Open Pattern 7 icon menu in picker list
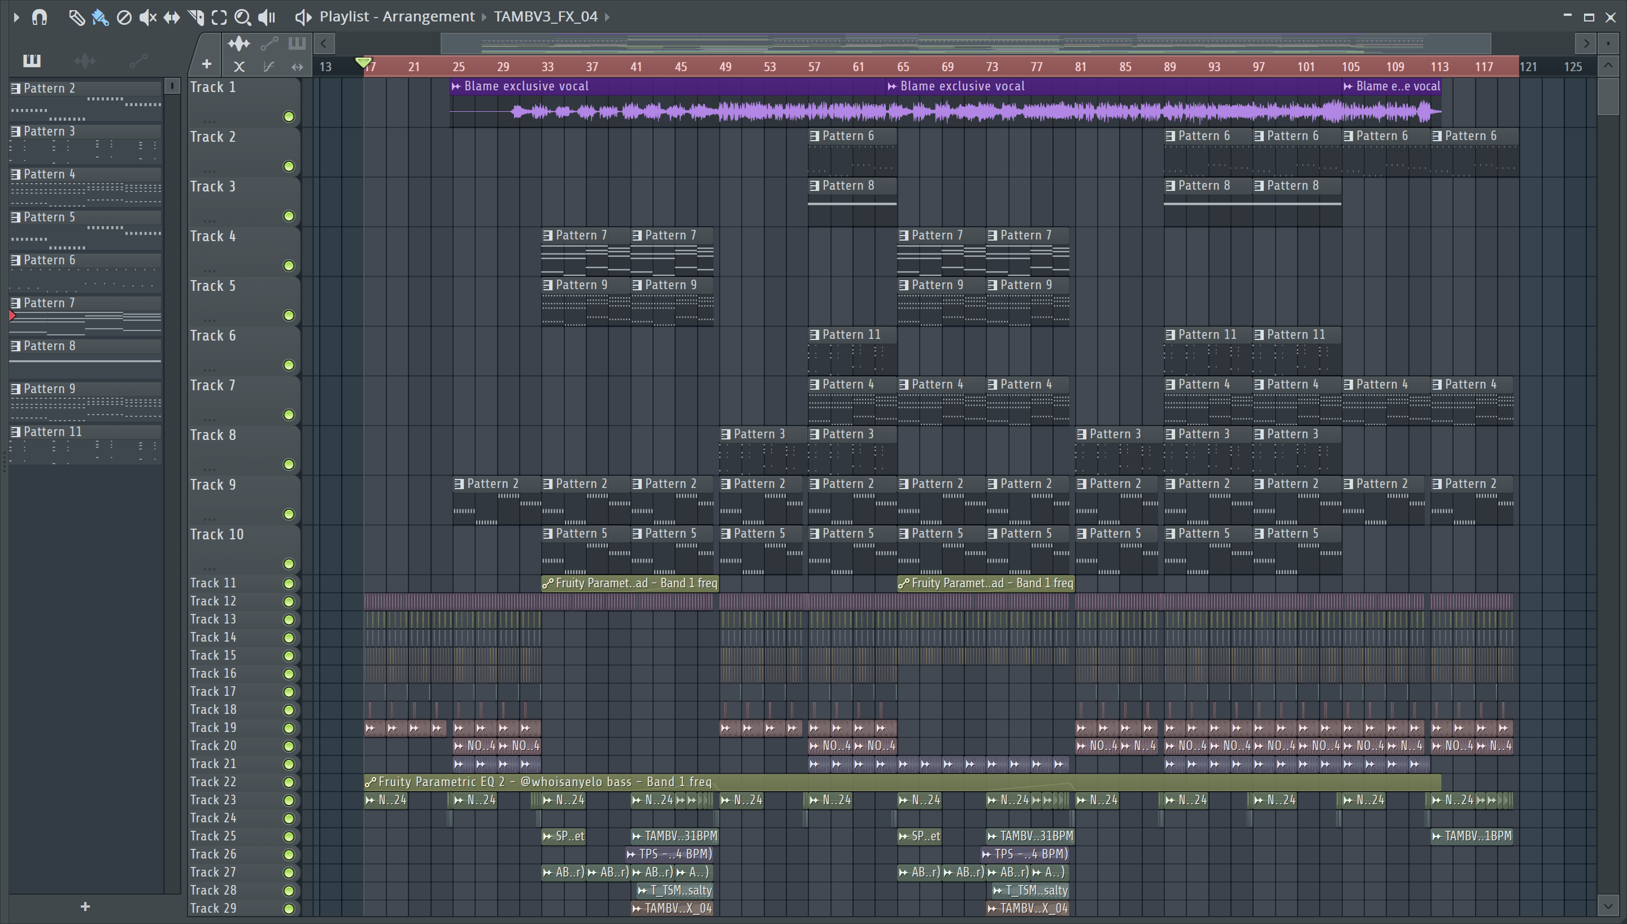Screen dimensions: 1627x924 point(16,303)
